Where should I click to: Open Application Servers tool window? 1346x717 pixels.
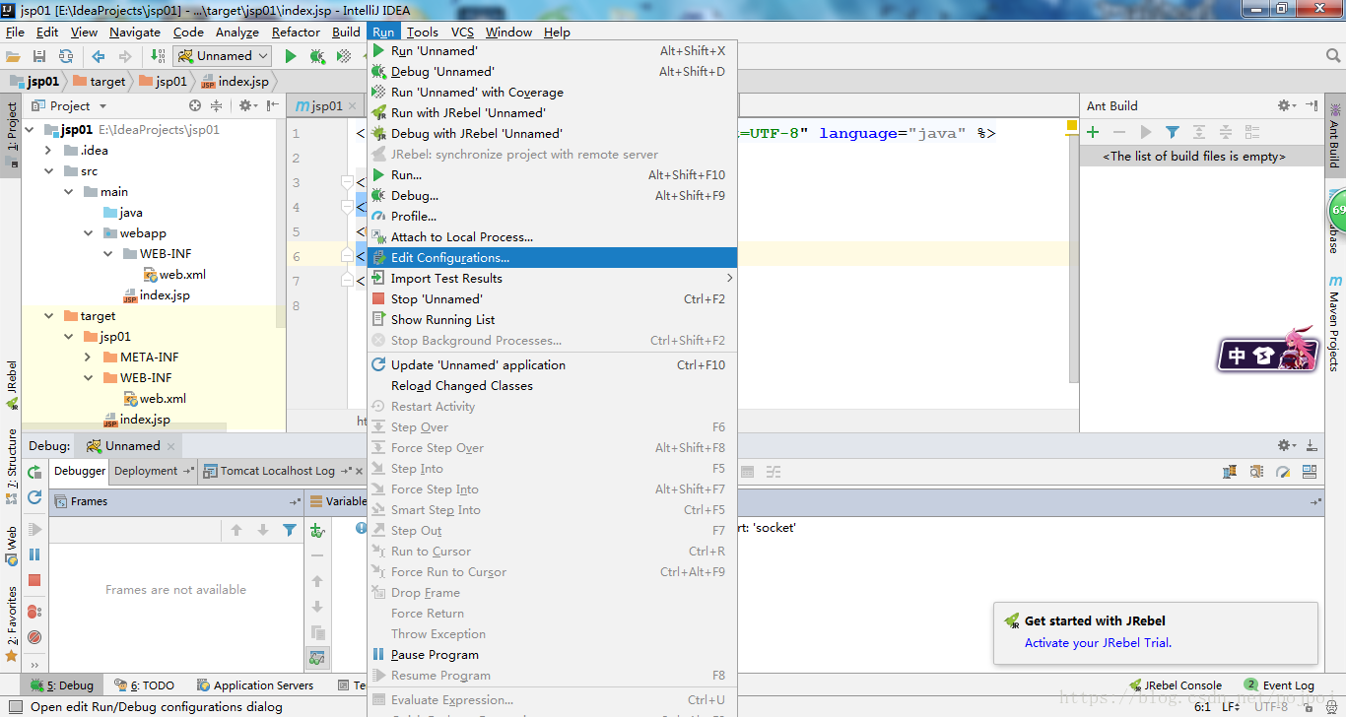255,685
